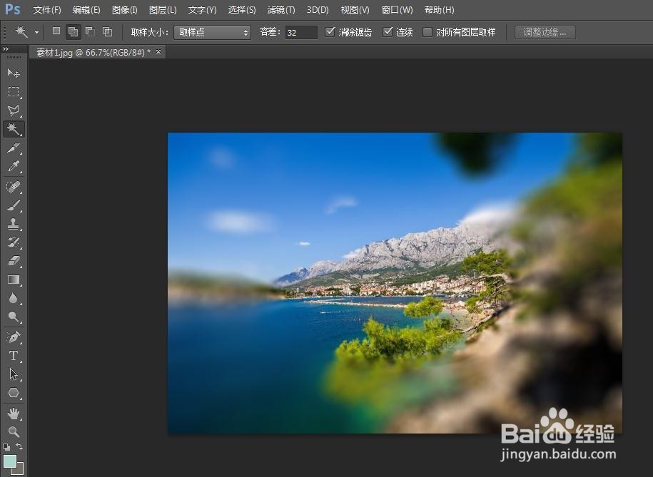
Task: Open the foreground color swatch
Action: [x=9, y=461]
